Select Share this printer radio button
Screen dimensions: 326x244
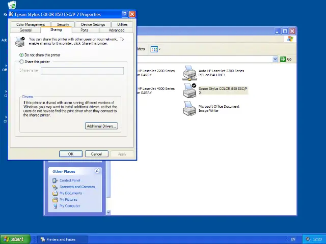[x=21, y=62]
